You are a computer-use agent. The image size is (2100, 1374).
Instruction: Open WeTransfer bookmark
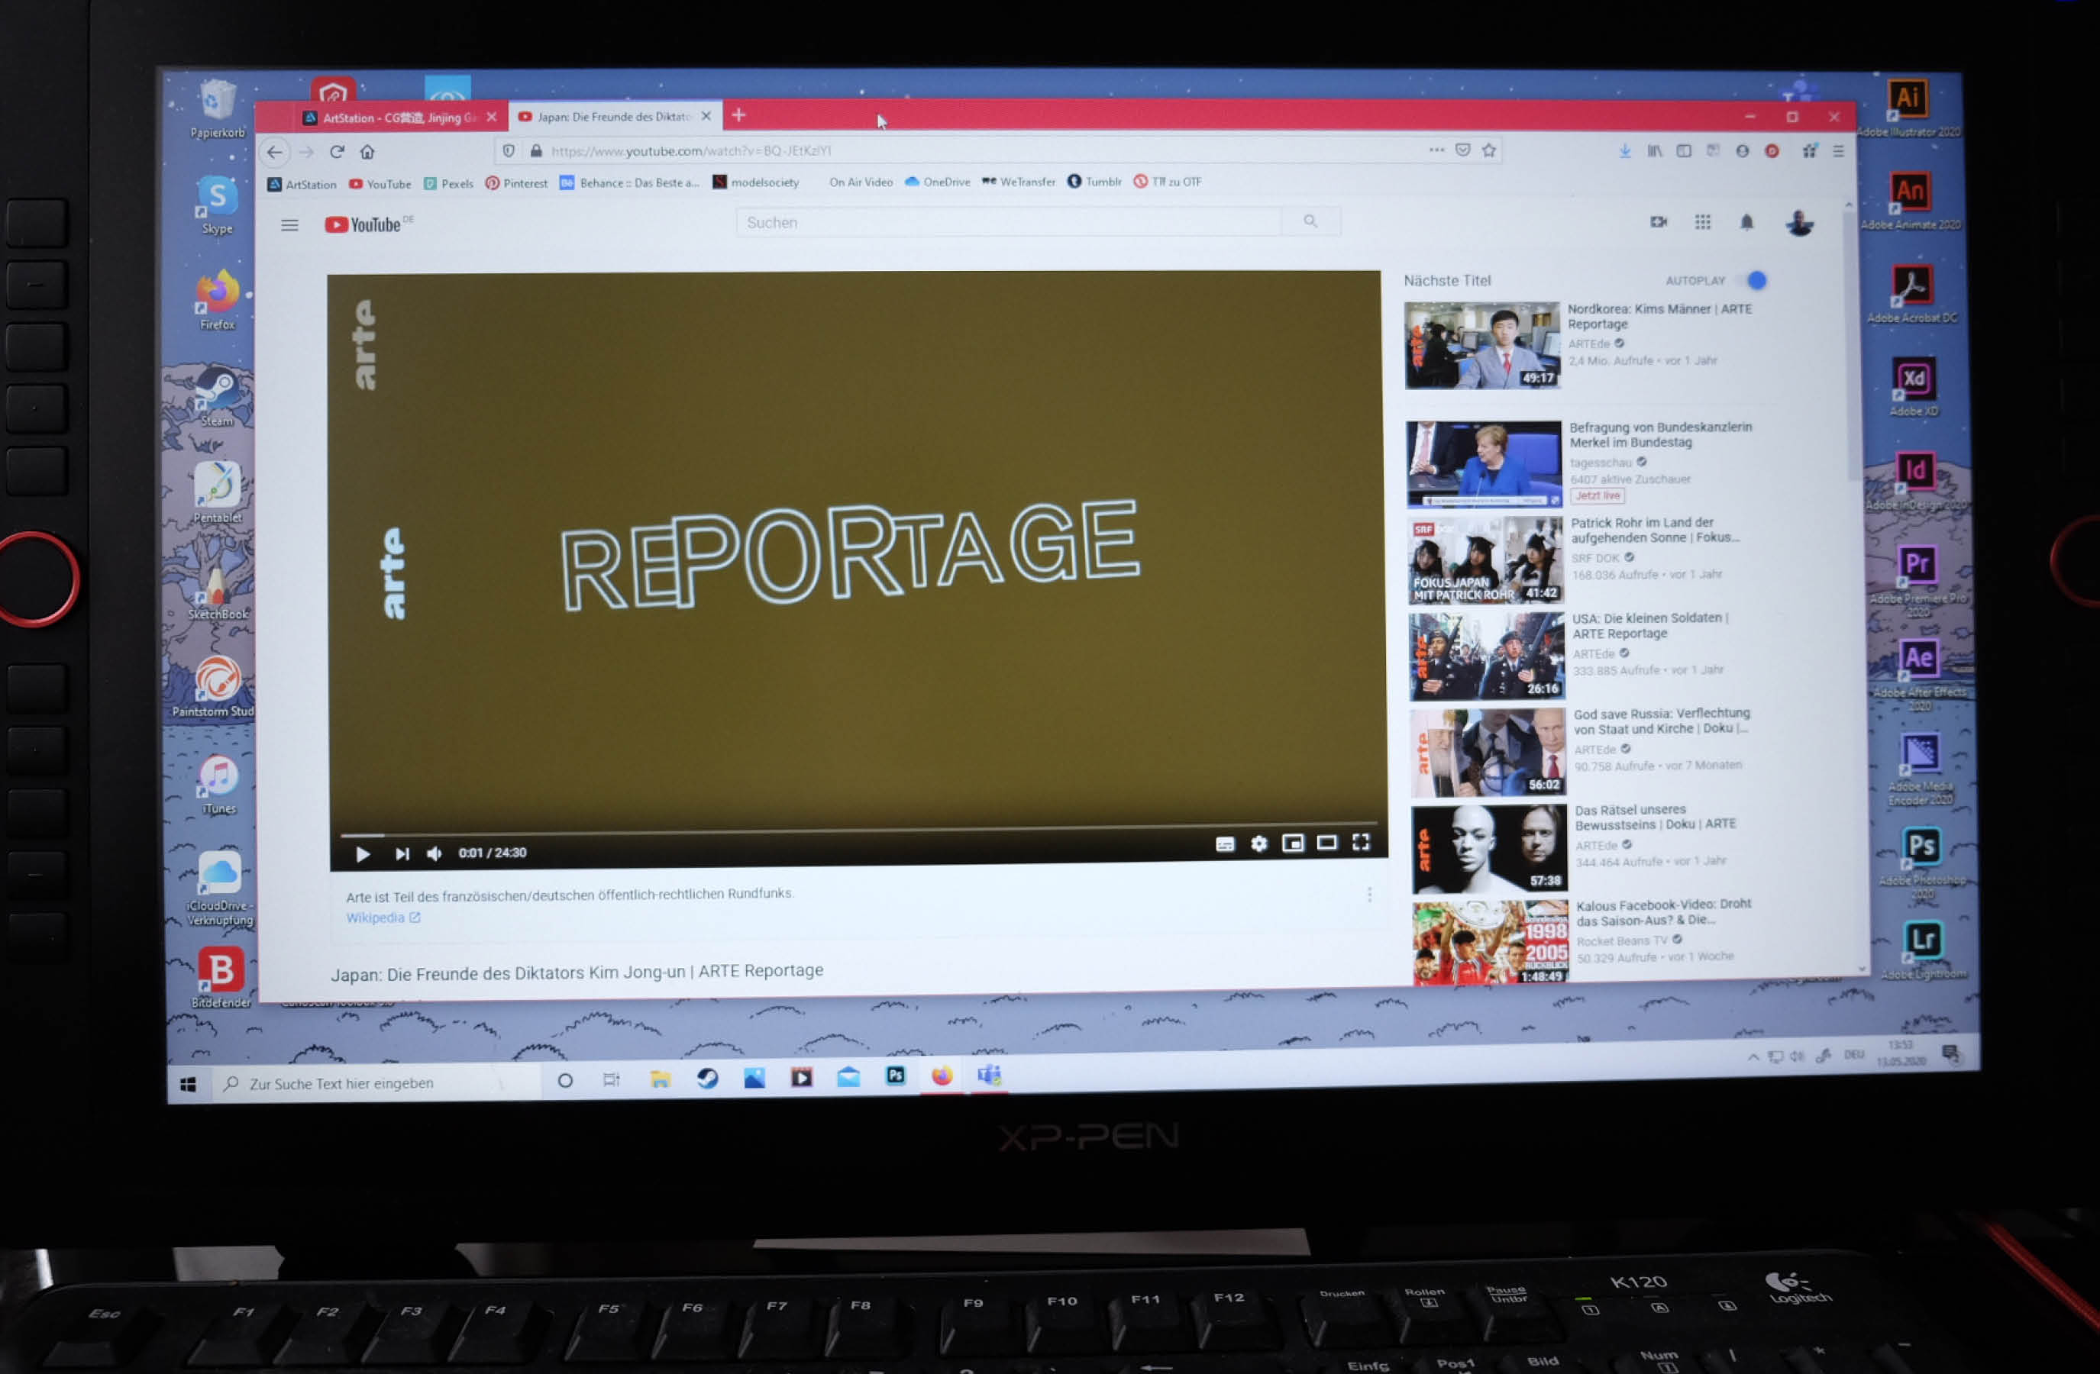[x=1018, y=182]
